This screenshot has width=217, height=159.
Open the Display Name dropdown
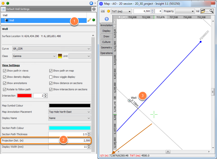[x=70, y=118]
